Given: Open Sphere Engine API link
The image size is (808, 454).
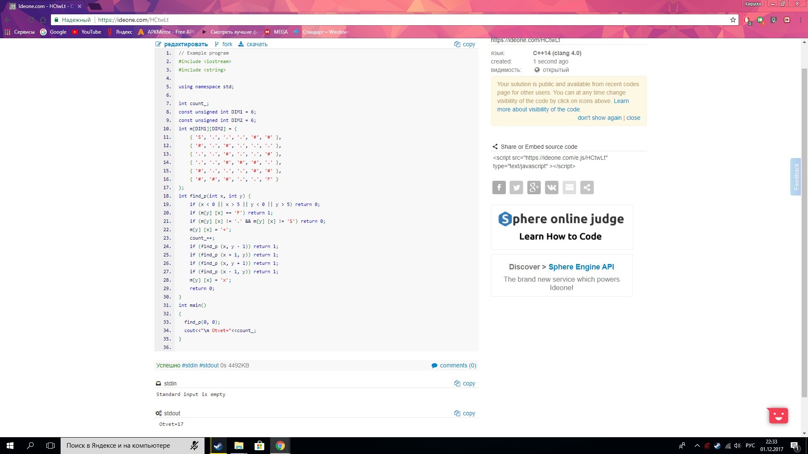Looking at the screenshot, I should pos(581,267).
